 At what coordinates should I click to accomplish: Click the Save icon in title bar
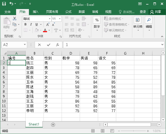coord(4,4)
